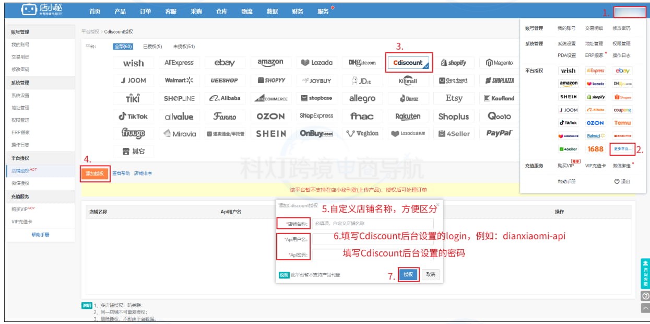Open 1688 from the platform authorization panel
650x324 pixels.
tap(595, 149)
